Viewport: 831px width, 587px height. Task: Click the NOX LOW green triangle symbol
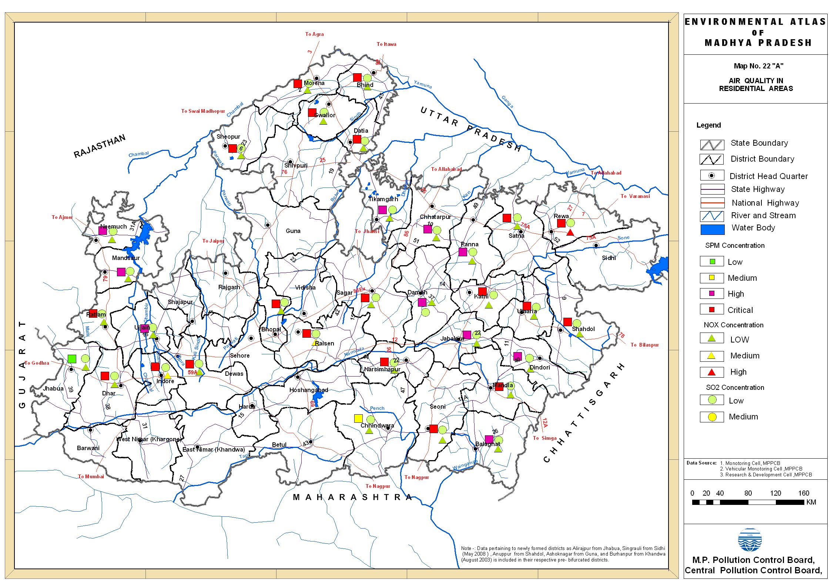[711, 338]
